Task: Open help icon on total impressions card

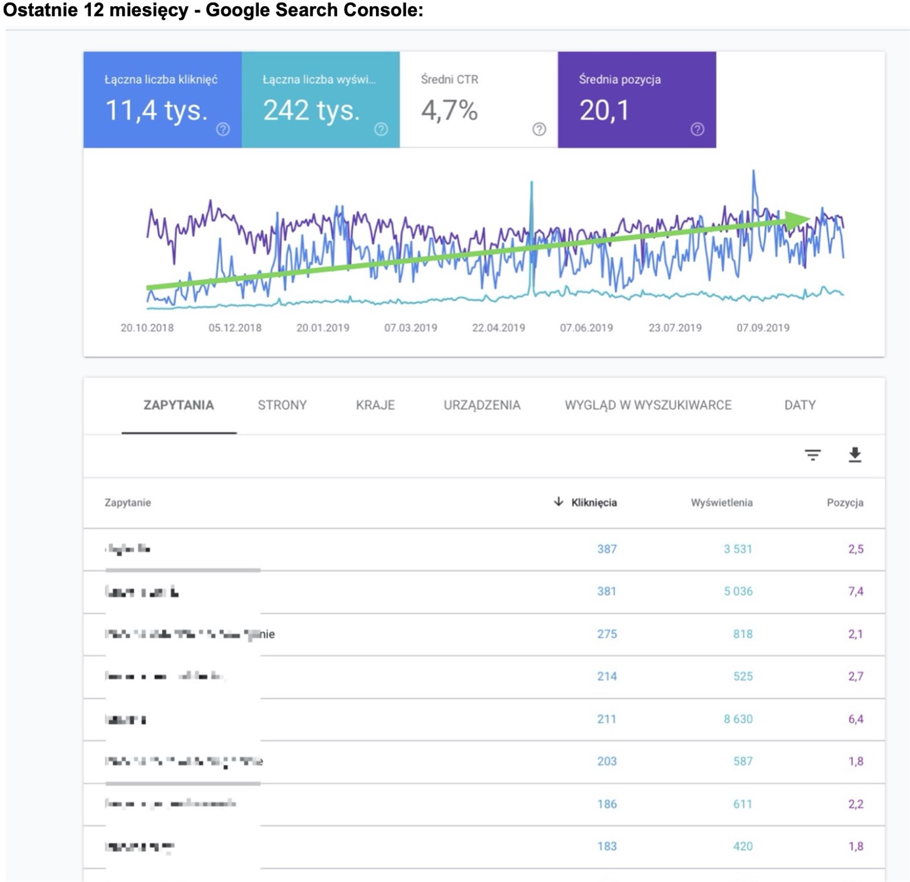Action: [x=381, y=130]
